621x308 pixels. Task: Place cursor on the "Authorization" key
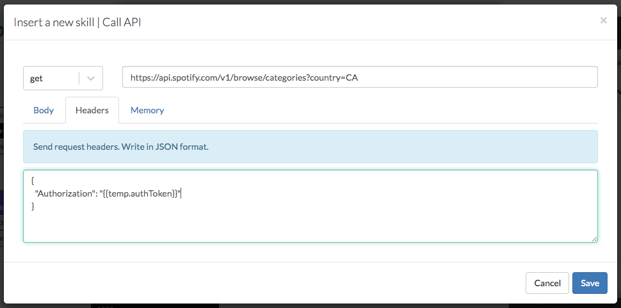coord(64,193)
